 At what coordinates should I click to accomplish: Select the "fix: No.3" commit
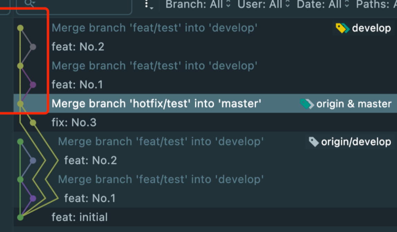tap(205, 123)
